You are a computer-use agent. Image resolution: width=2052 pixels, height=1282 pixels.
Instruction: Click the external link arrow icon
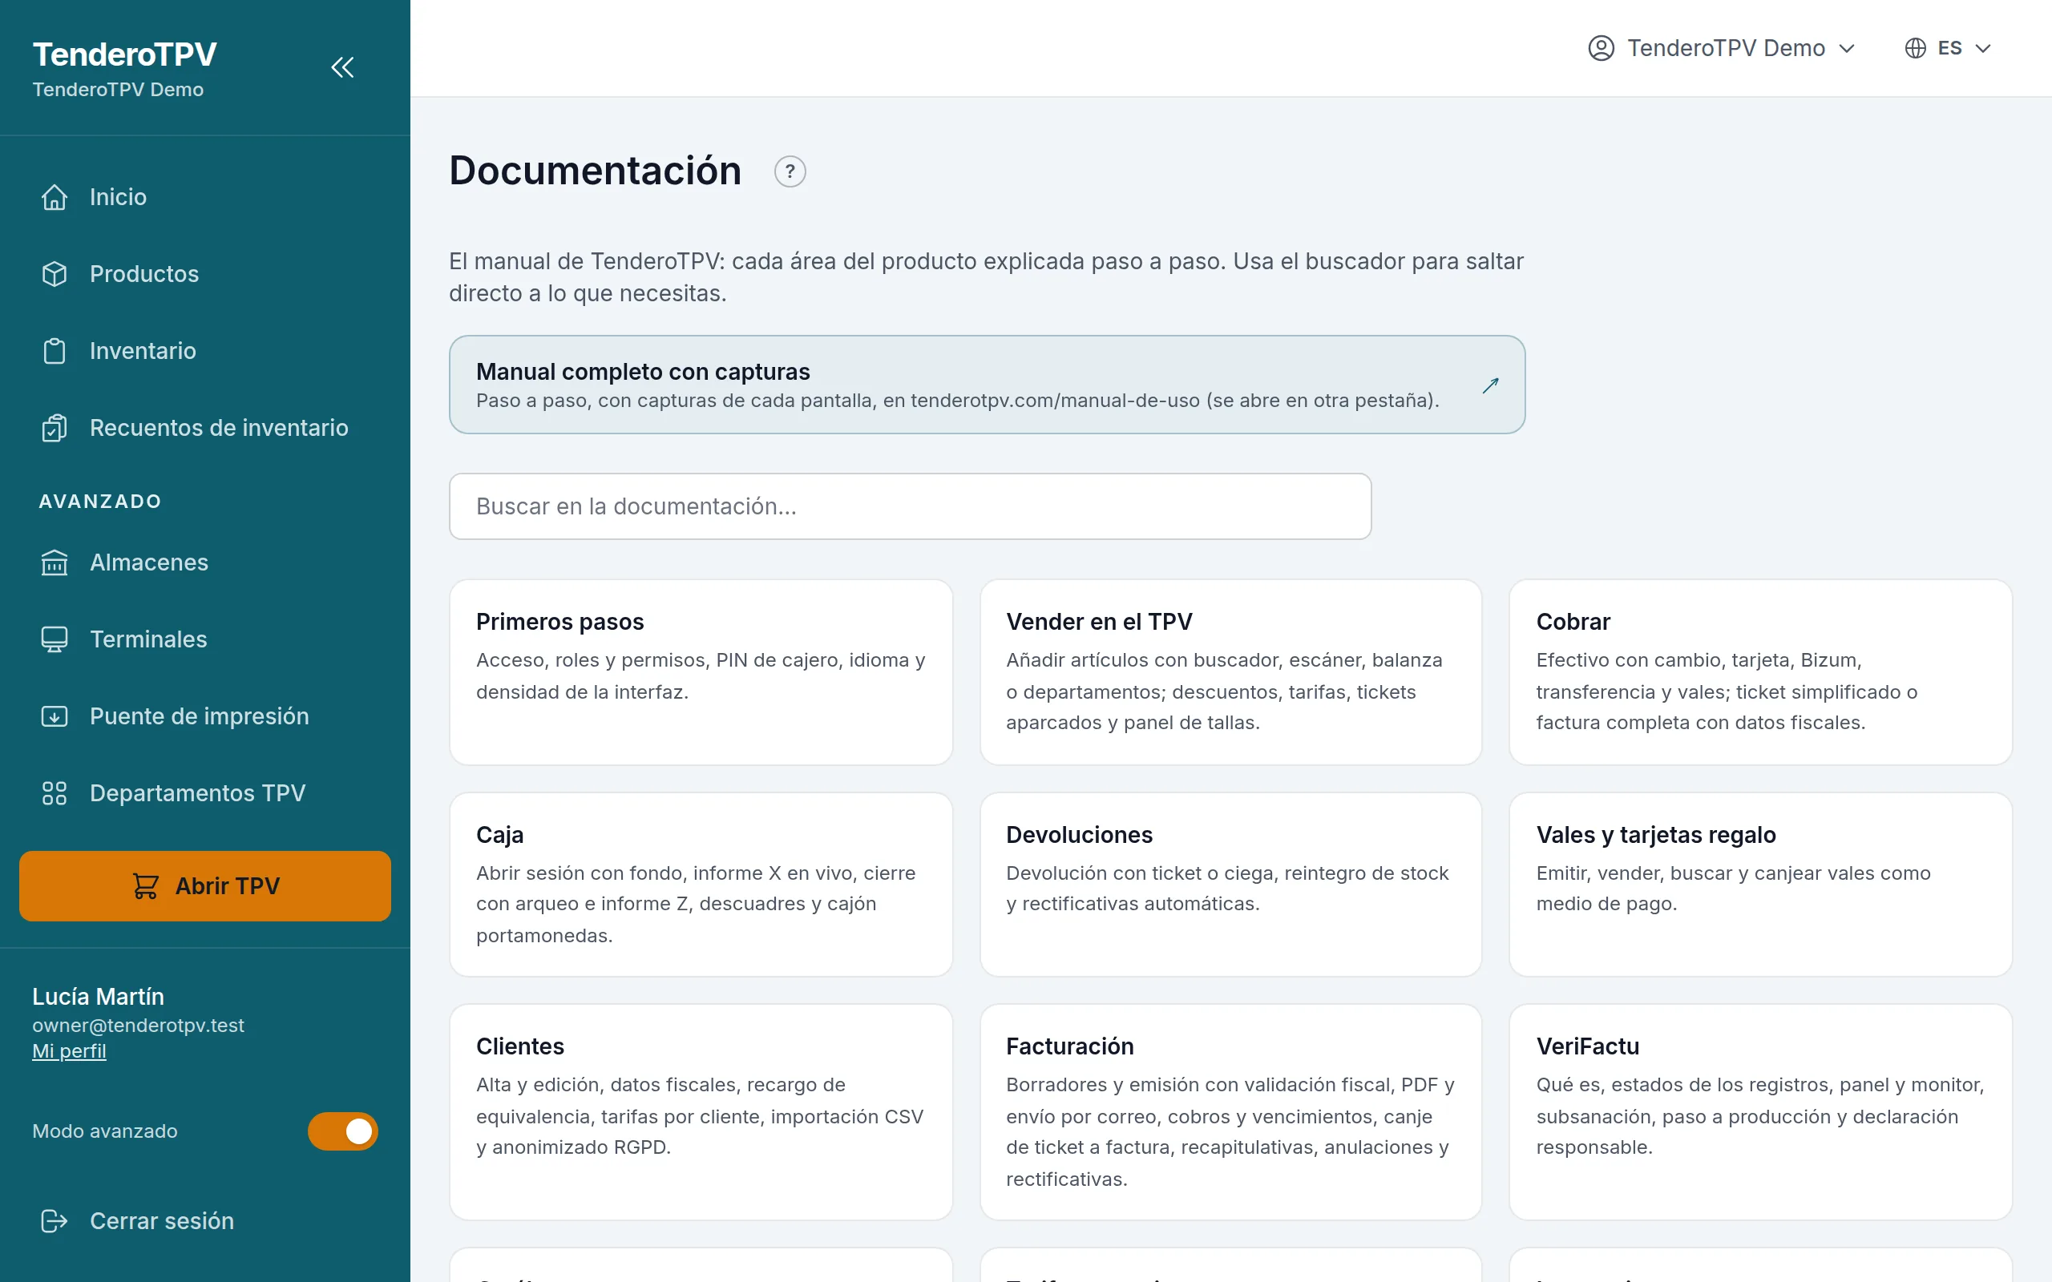tap(1490, 385)
